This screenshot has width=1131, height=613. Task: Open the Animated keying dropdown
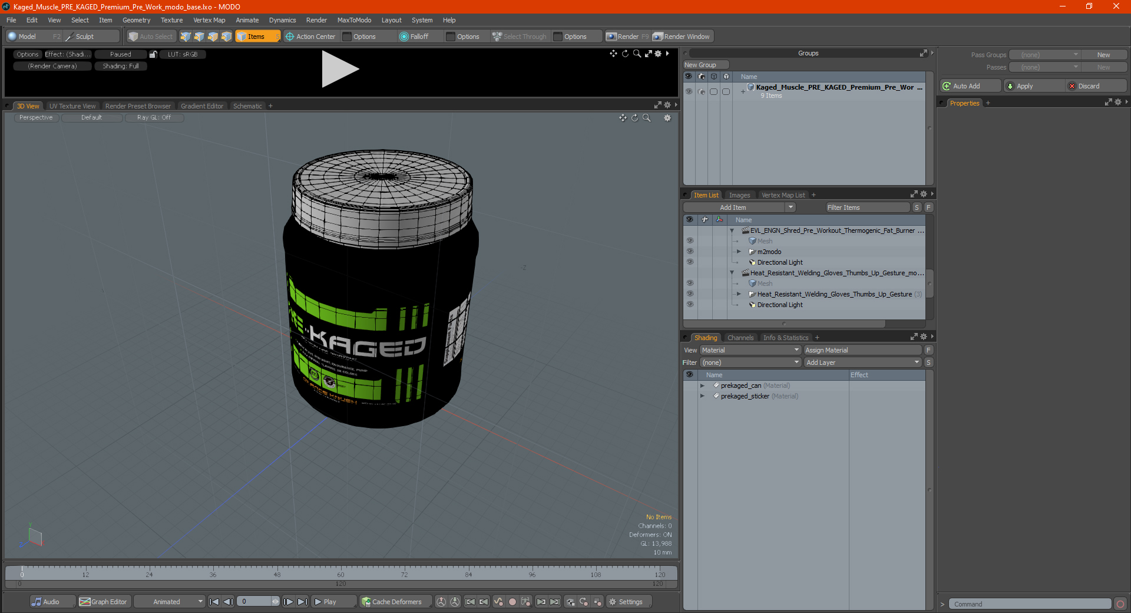tap(169, 602)
